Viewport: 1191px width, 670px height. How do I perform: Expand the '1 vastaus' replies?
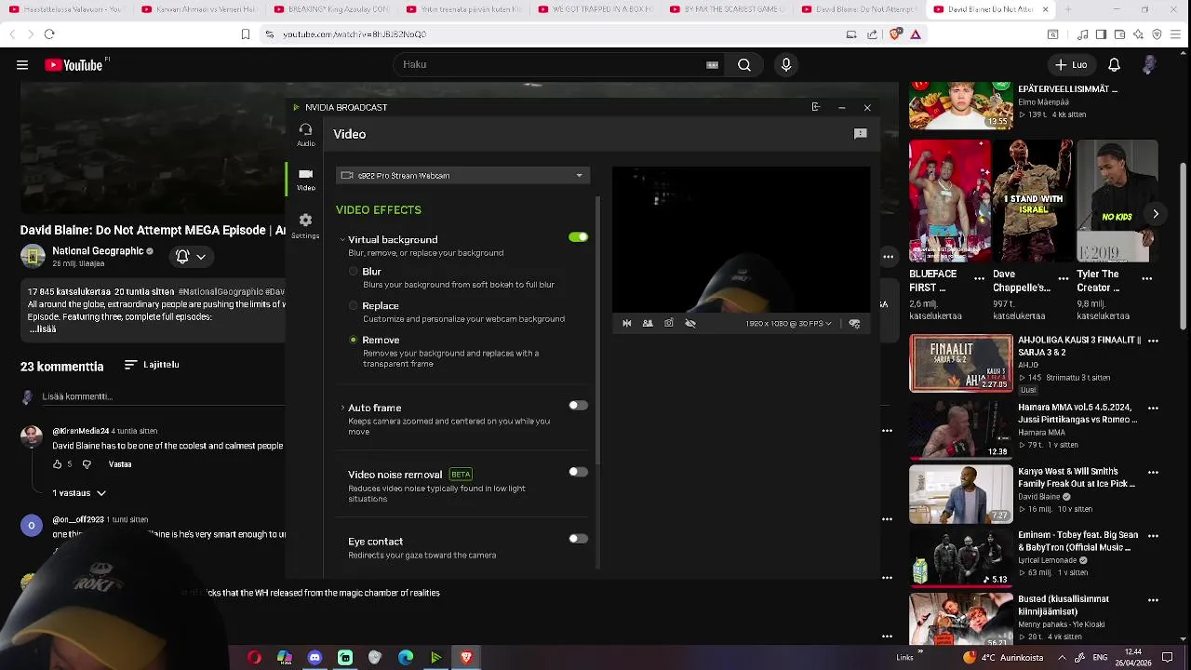click(79, 493)
